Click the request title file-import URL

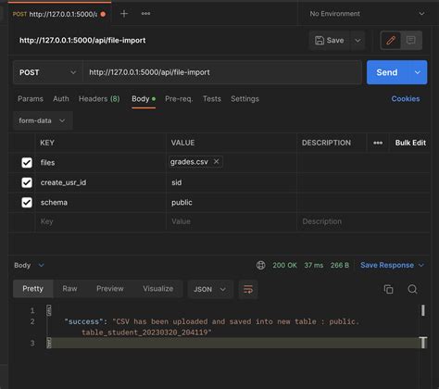click(82, 41)
